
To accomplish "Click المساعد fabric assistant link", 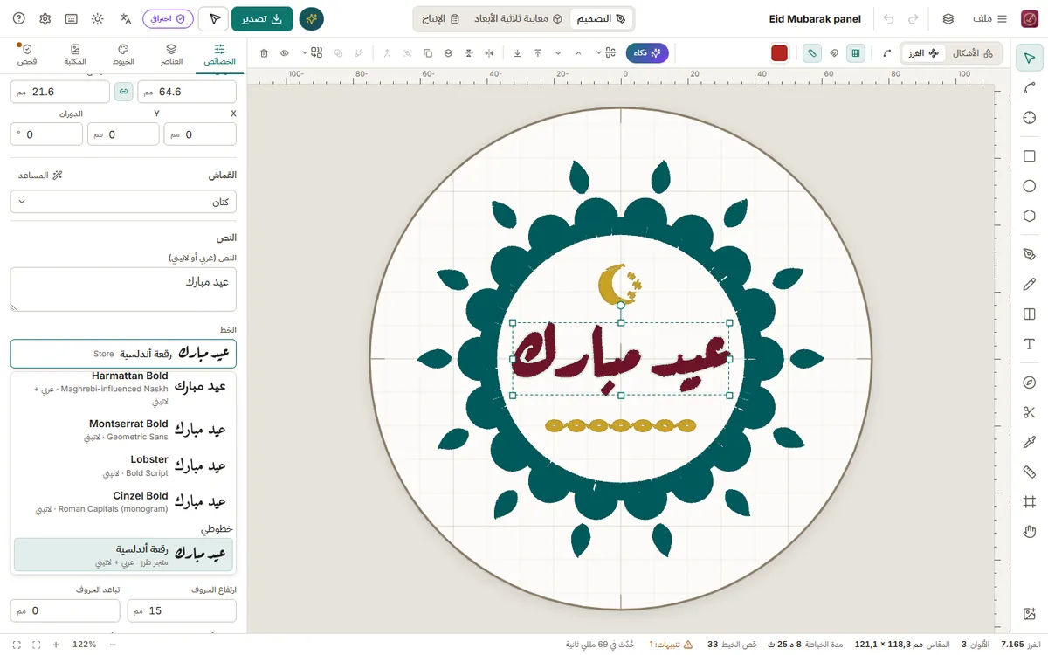I will pyautogui.click(x=40, y=176).
